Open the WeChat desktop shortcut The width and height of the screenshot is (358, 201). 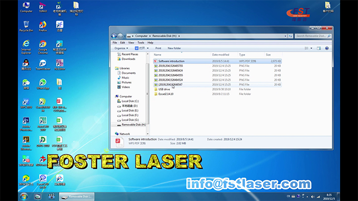[x=26, y=84]
